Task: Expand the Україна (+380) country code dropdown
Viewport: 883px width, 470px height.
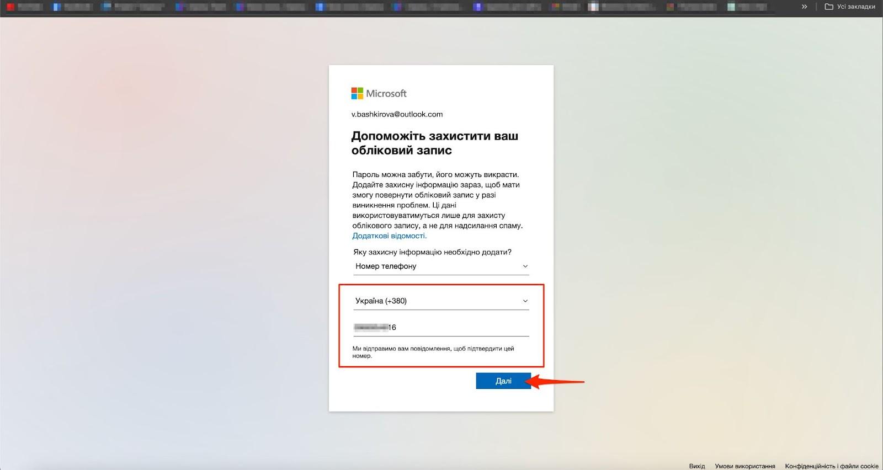Action: (441, 301)
